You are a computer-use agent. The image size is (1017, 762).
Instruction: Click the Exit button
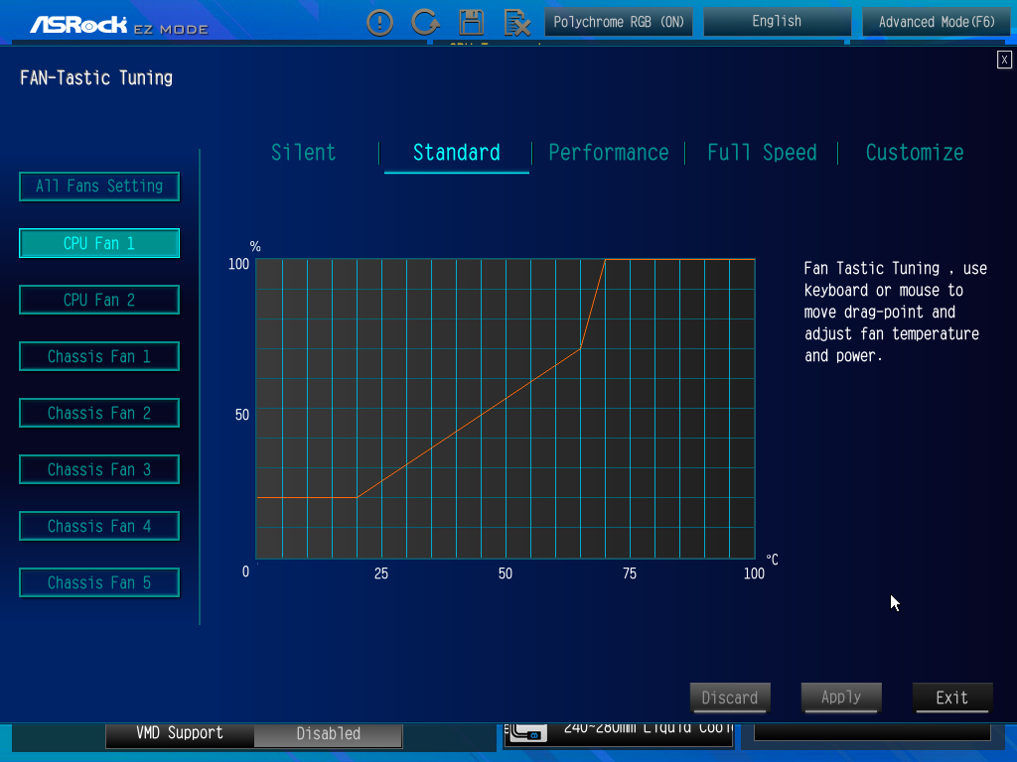click(952, 698)
